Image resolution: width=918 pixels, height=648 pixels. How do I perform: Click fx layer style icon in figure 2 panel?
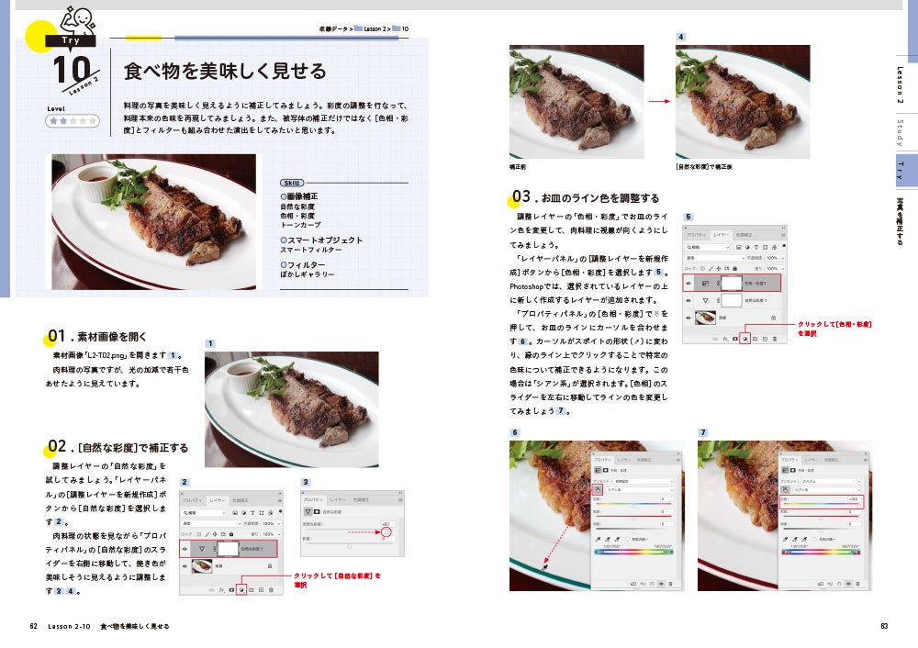(222, 590)
